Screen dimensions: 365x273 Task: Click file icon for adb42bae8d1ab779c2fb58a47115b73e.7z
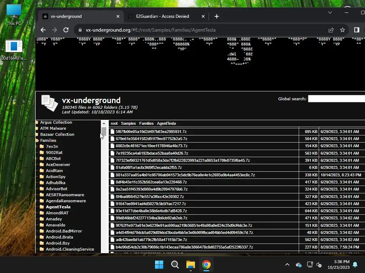click(x=112, y=240)
